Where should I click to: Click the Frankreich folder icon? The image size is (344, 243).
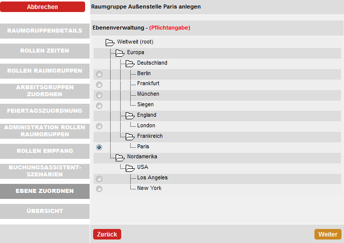point(130,137)
